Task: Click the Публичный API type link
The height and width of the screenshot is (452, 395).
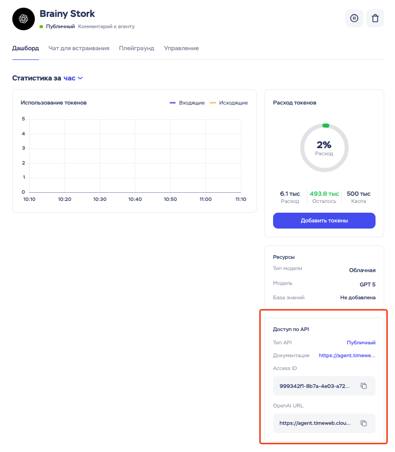Action: [361, 343]
